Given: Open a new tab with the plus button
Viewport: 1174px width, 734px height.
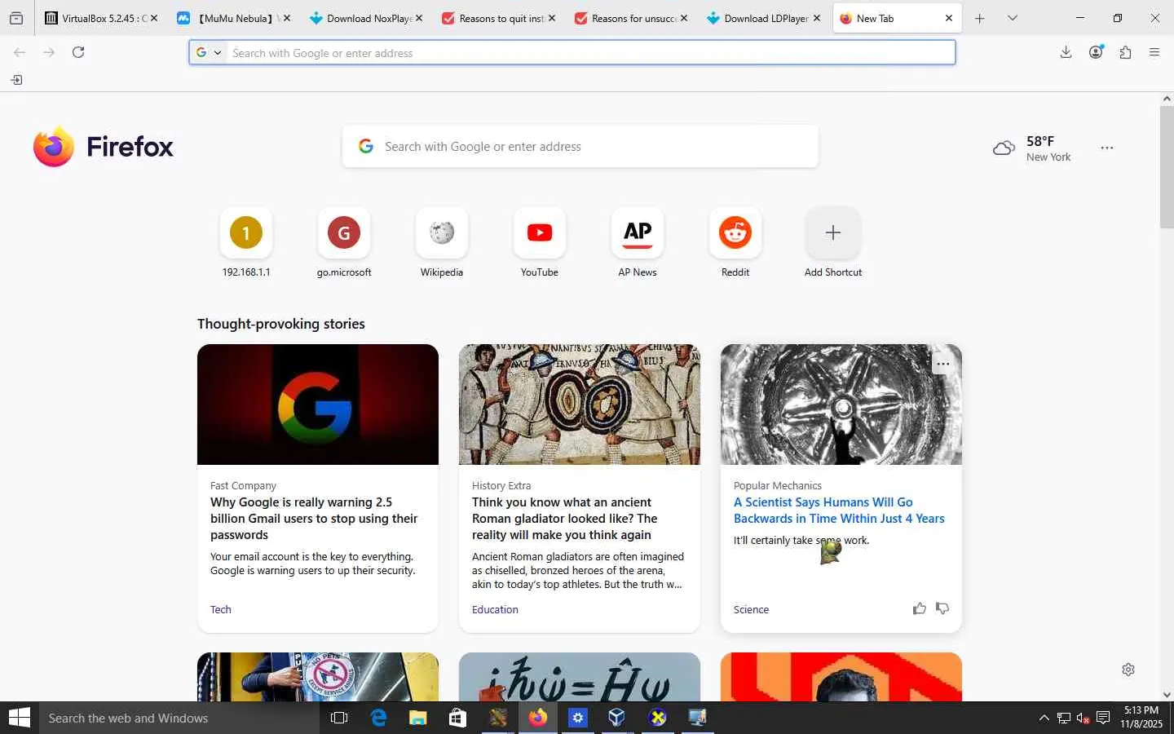Looking at the screenshot, I should [x=980, y=18].
